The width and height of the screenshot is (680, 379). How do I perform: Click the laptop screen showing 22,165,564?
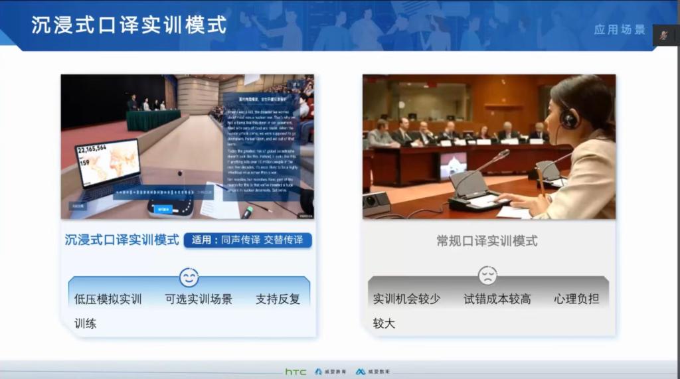[x=108, y=163]
